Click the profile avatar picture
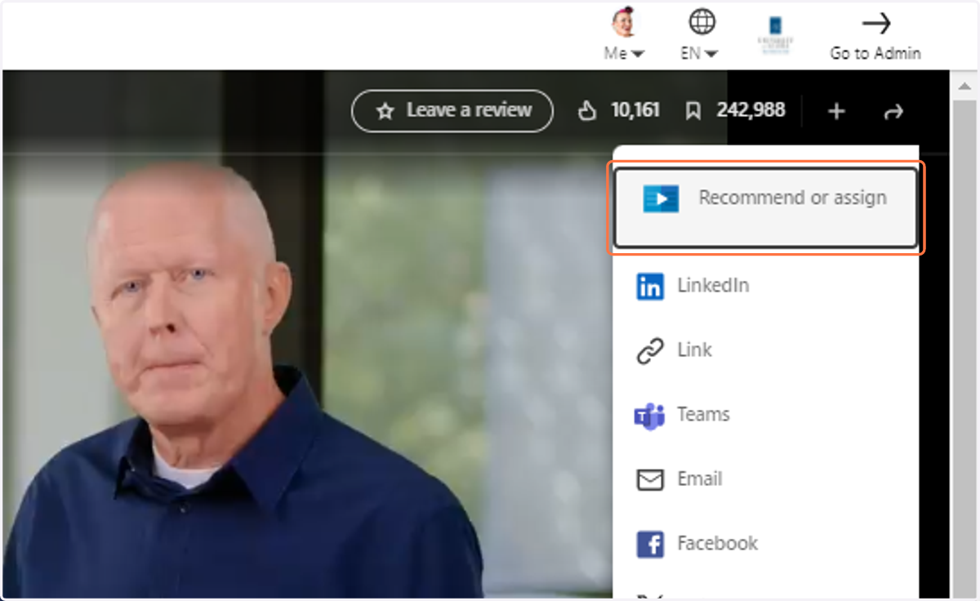 tap(625, 23)
